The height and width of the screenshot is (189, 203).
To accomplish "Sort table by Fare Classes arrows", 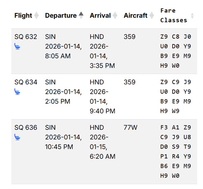I will [x=192, y=16].
